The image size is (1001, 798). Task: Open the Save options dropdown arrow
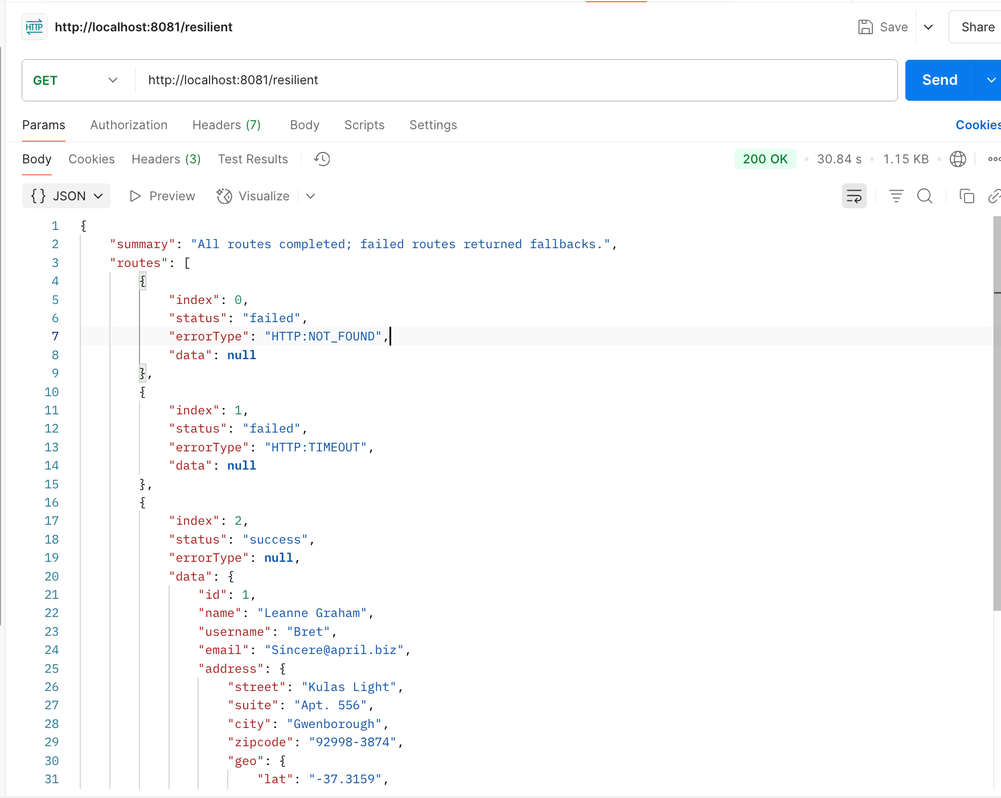(928, 27)
